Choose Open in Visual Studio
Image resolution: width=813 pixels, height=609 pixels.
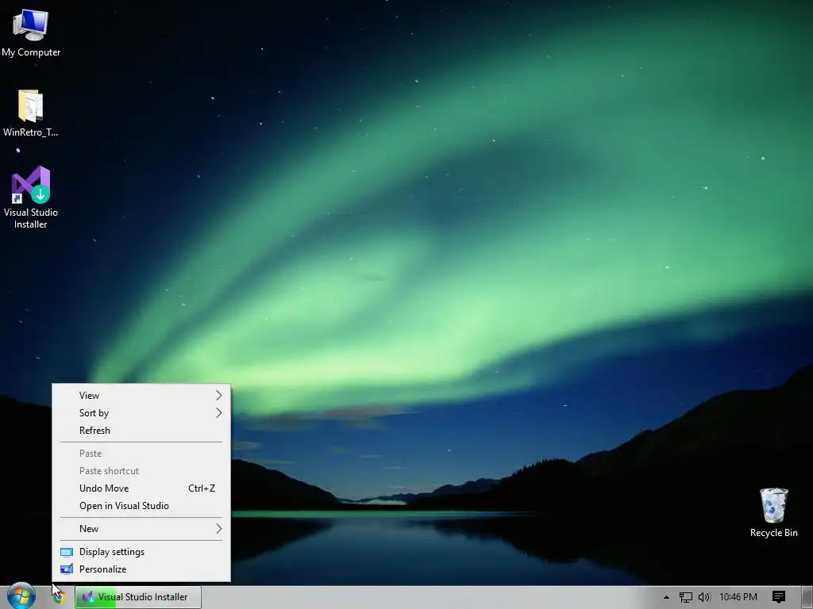pyautogui.click(x=141, y=506)
